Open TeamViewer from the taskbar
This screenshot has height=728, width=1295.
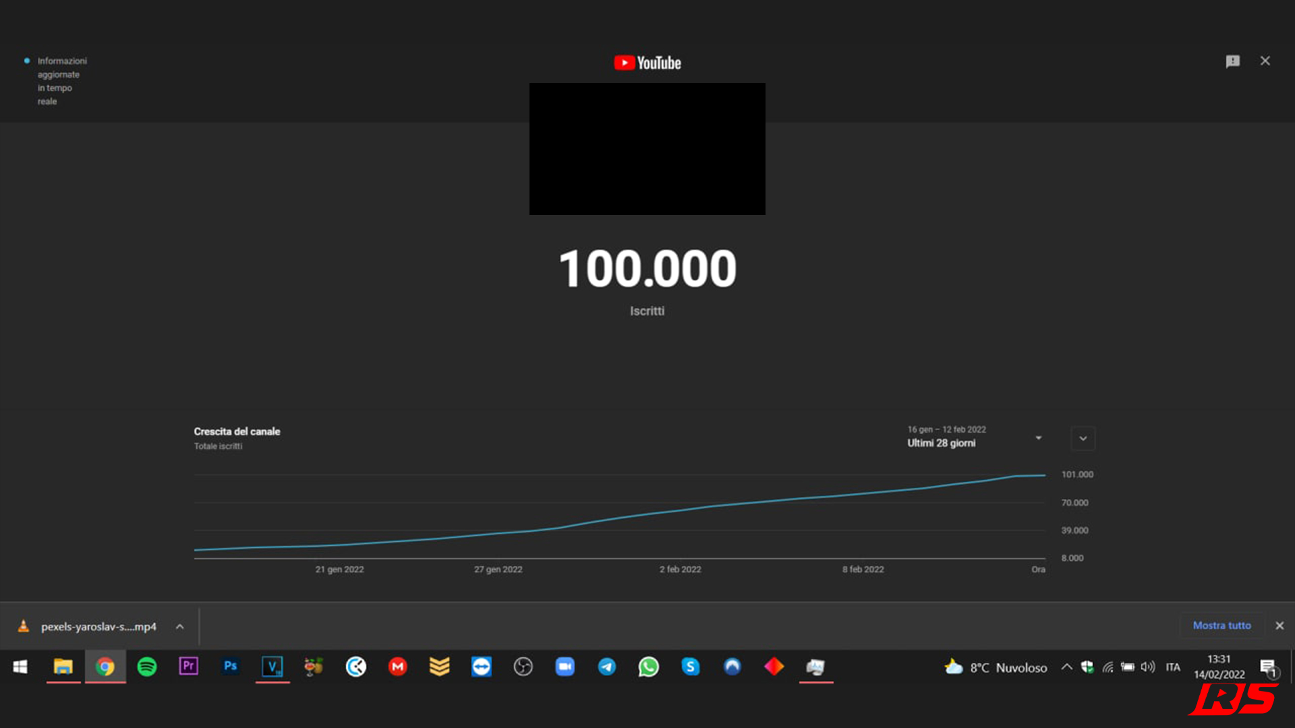tap(482, 667)
